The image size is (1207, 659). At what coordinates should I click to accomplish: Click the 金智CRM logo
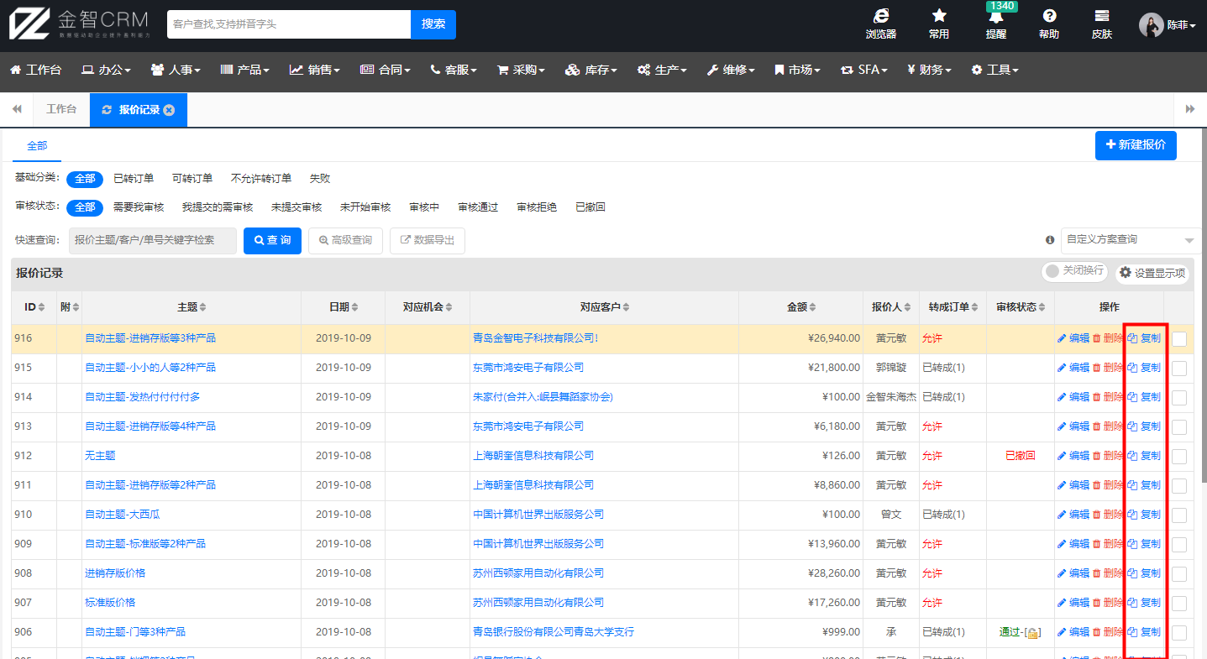coord(80,24)
